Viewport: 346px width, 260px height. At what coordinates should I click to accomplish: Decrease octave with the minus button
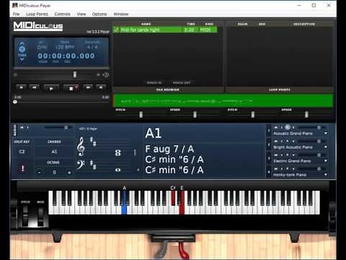(x=40, y=173)
